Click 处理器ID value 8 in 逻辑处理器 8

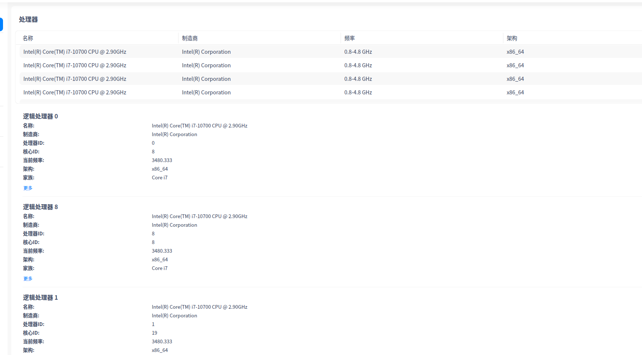click(153, 234)
